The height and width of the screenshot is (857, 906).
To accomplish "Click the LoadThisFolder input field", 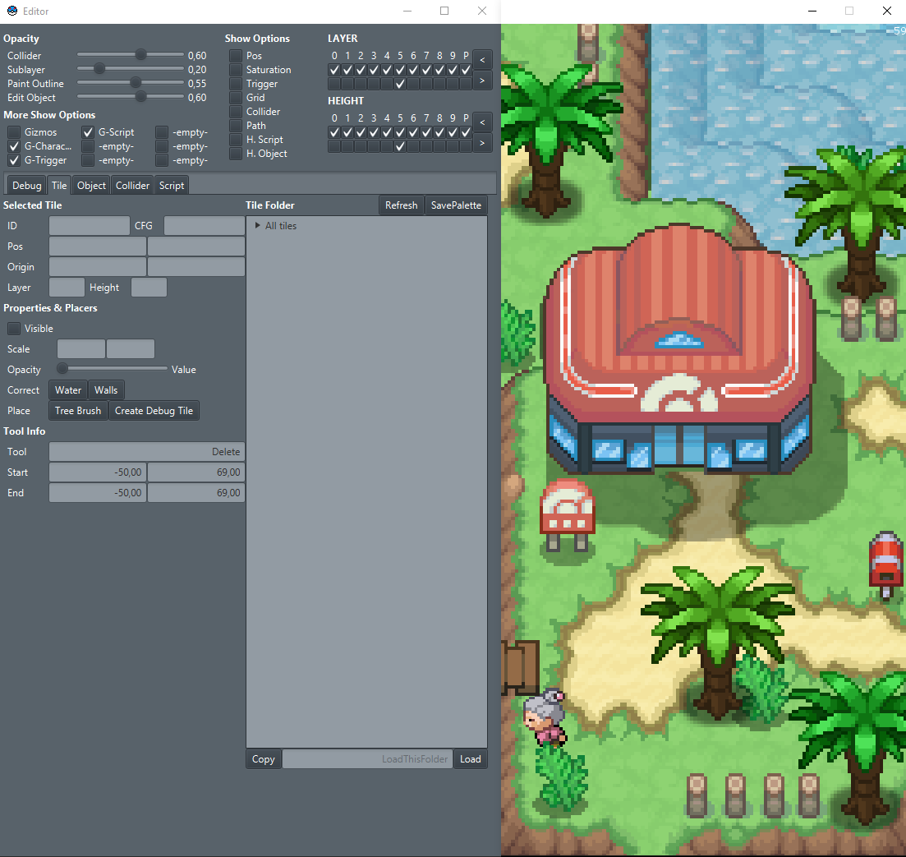I will 368,759.
